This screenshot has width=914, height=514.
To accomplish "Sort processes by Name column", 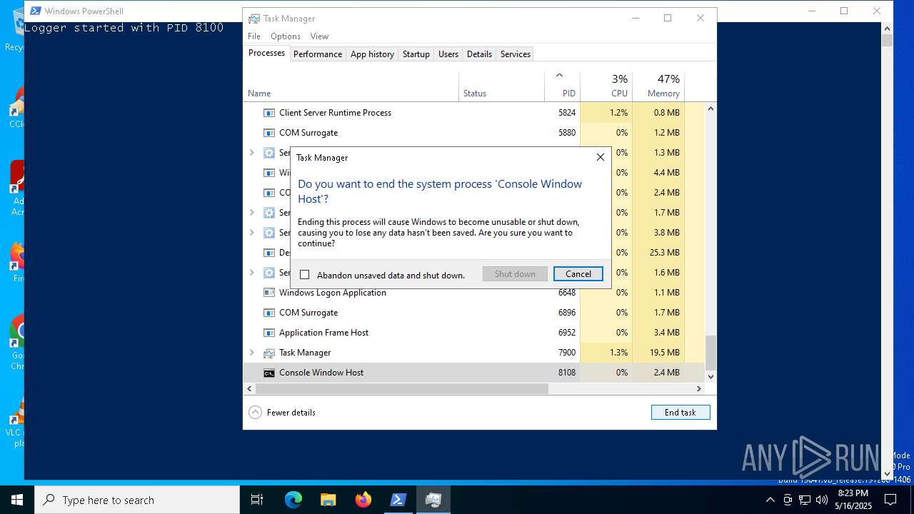I will pyautogui.click(x=351, y=86).
